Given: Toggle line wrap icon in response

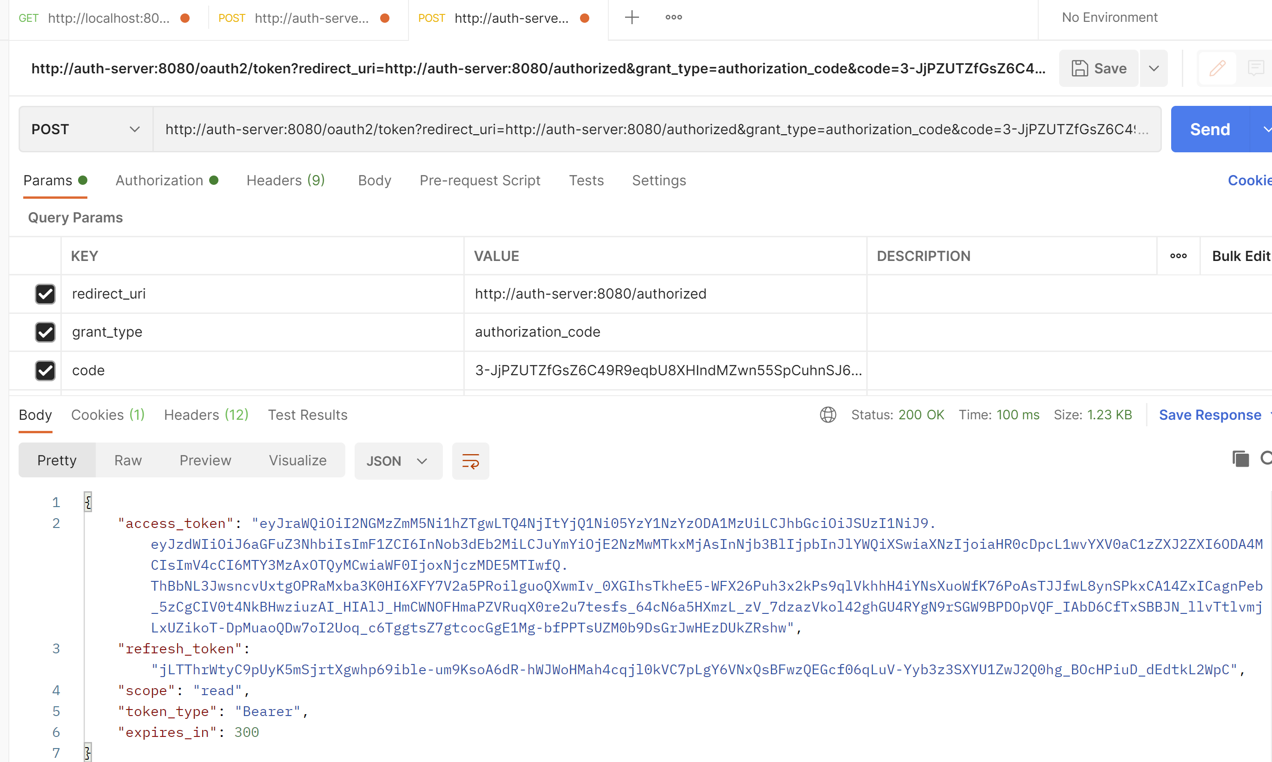Looking at the screenshot, I should pyautogui.click(x=470, y=461).
